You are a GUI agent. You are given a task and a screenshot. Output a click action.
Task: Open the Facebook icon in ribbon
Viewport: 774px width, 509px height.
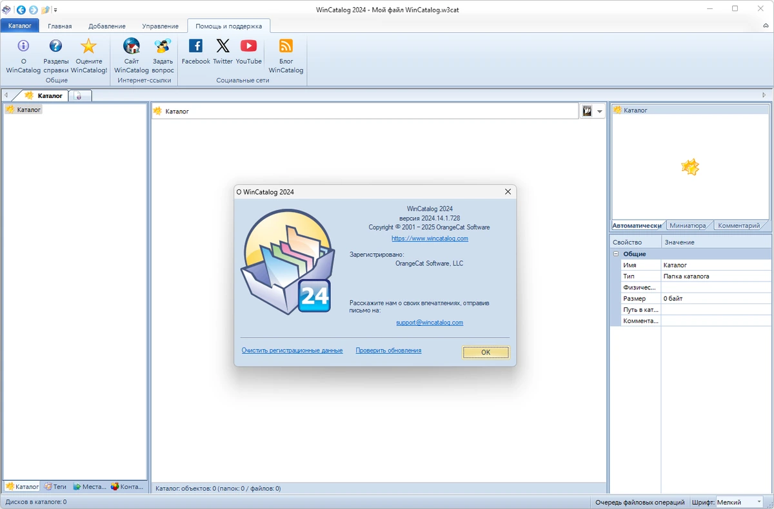195,46
